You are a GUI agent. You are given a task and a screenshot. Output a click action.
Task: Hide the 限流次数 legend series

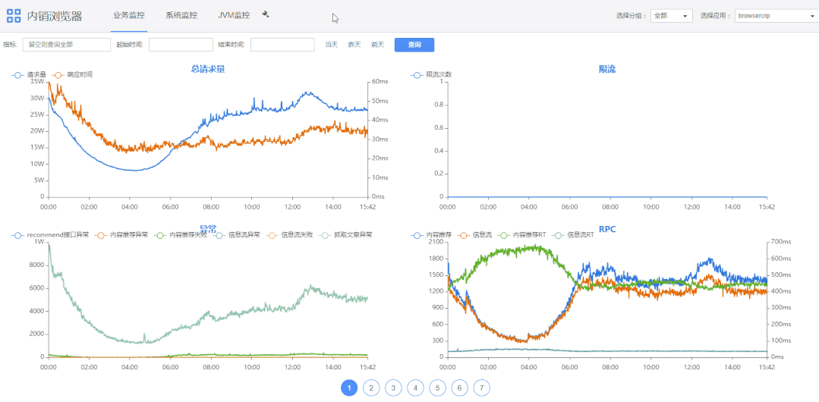pos(417,75)
